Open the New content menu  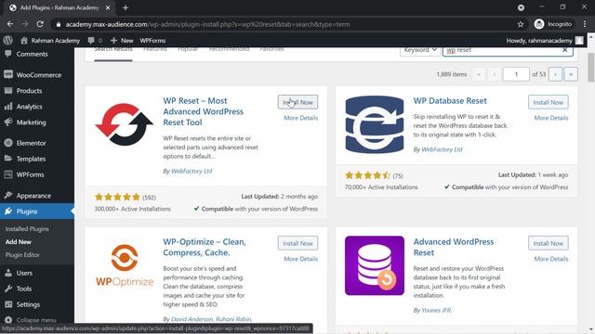122,41
